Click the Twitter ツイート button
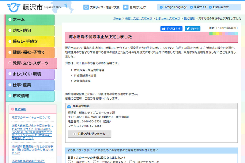 pos(193,28)
